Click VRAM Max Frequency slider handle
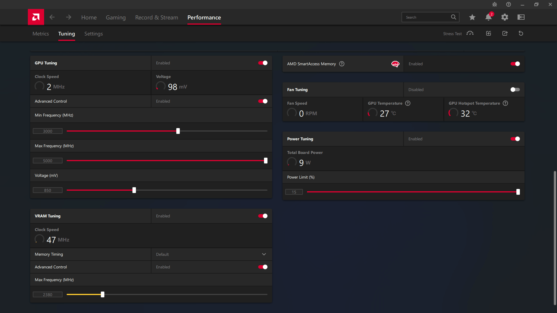 102,294
